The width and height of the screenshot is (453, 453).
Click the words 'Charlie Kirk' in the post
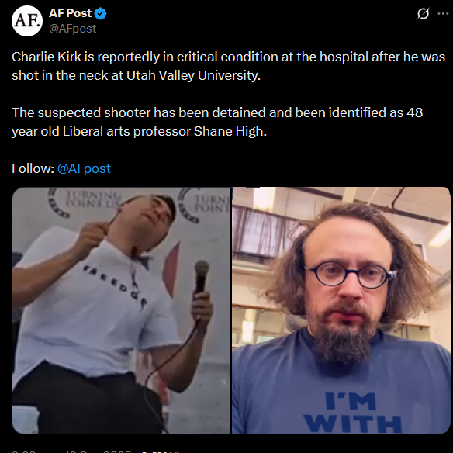(x=47, y=57)
